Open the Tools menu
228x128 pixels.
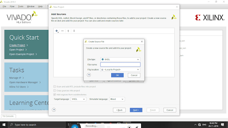[x=21, y=6]
